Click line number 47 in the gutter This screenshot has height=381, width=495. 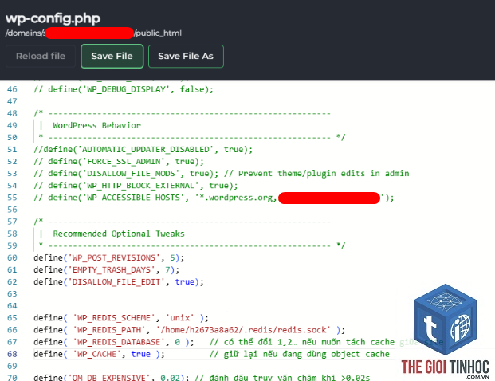coord(12,101)
